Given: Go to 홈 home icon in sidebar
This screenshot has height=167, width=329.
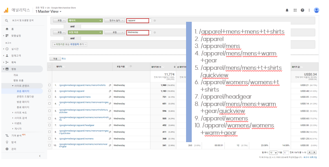Looking at the screenshot, I should coord(7,29).
